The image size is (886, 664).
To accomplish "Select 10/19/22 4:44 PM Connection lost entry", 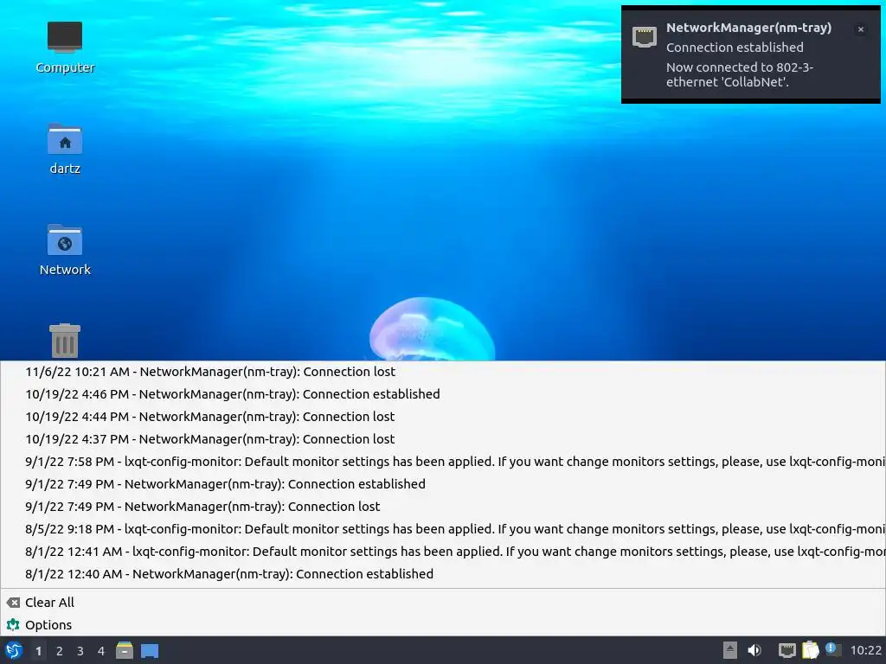I will tap(443, 417).
